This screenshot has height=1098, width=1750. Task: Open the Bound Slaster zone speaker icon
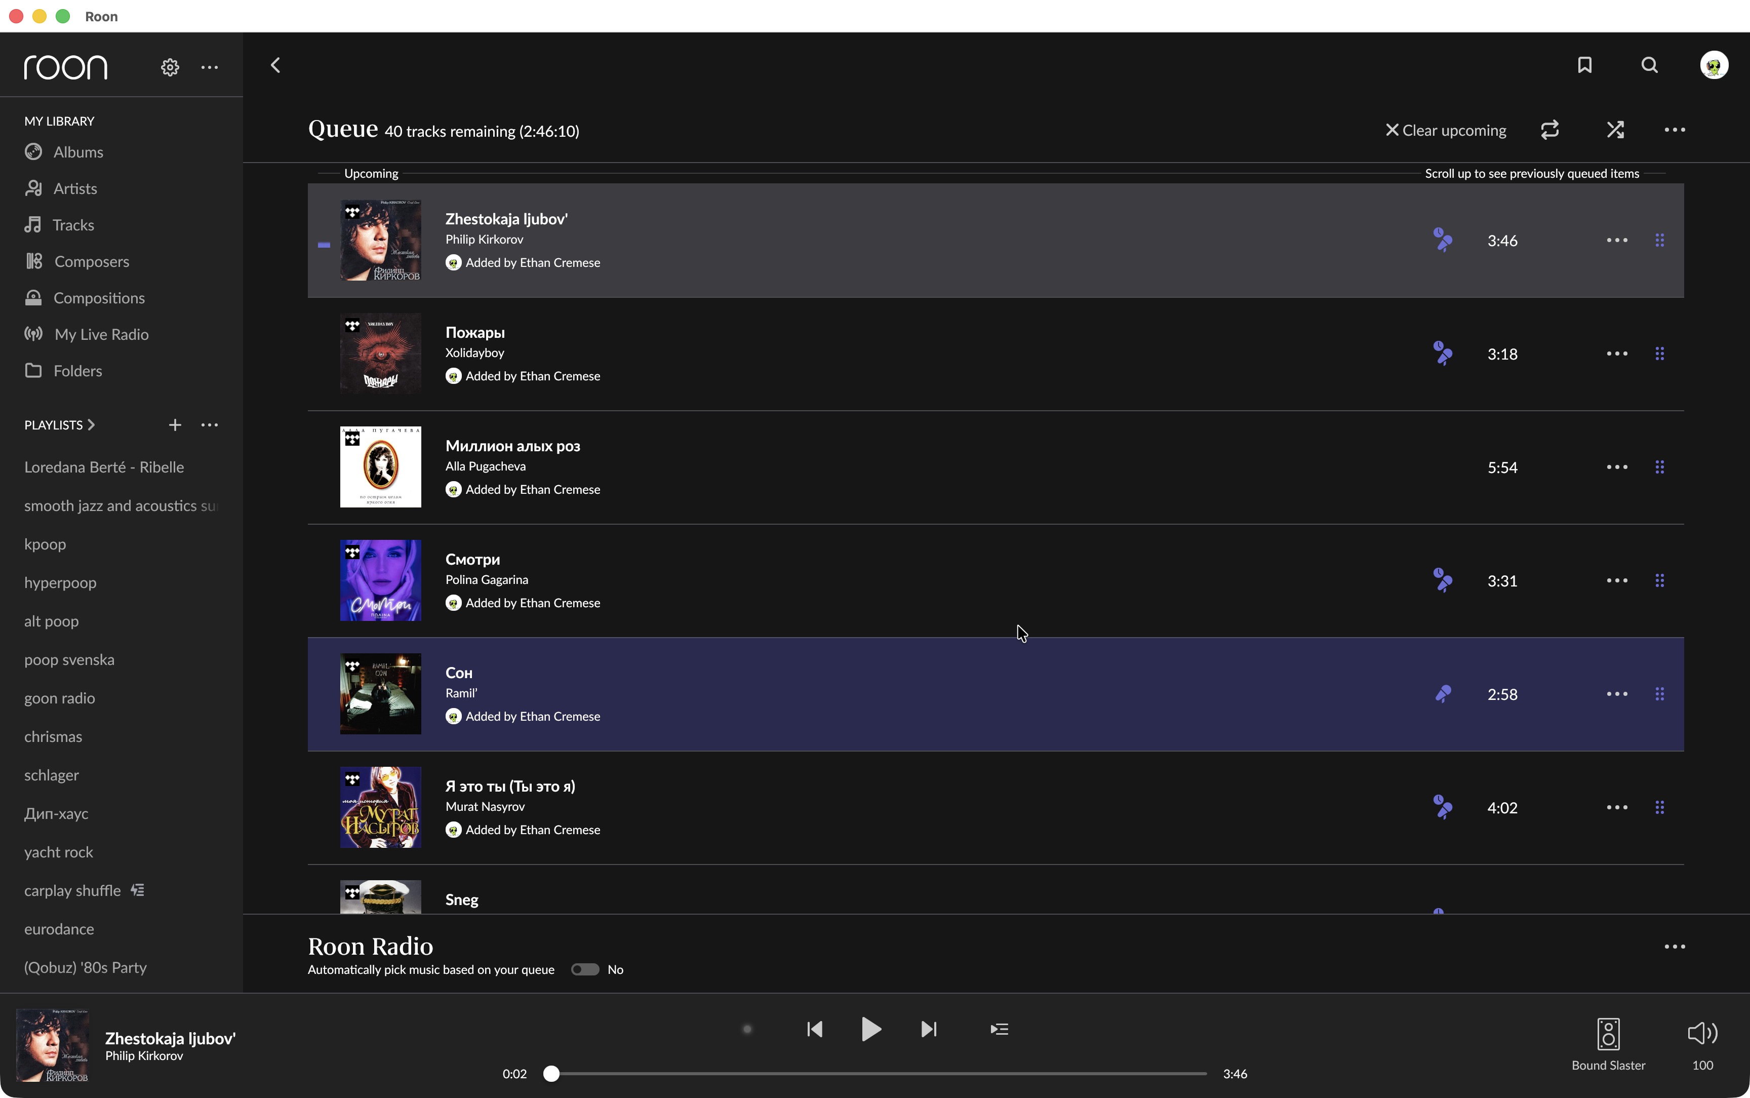coord(1608,1033)
